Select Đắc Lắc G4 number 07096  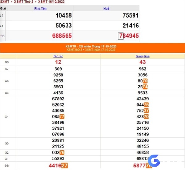(58, 134)
